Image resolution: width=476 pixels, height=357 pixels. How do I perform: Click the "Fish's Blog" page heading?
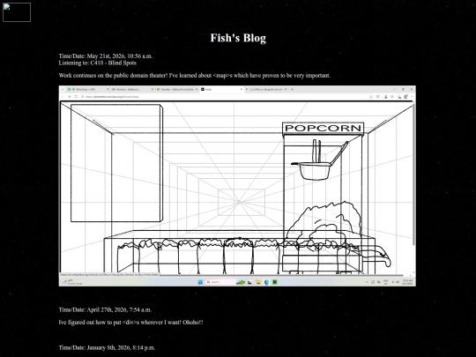pyautogui.click(x=238, y=38)
